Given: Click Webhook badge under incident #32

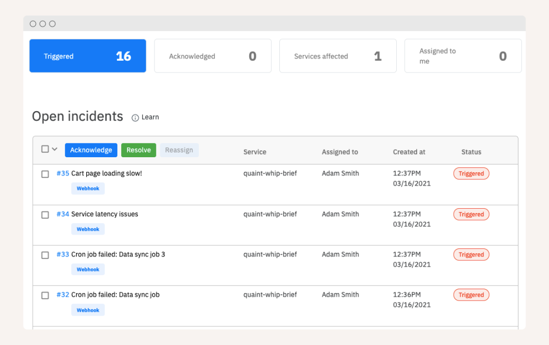Looking at the screenshot, I should (x=88, y=310).
